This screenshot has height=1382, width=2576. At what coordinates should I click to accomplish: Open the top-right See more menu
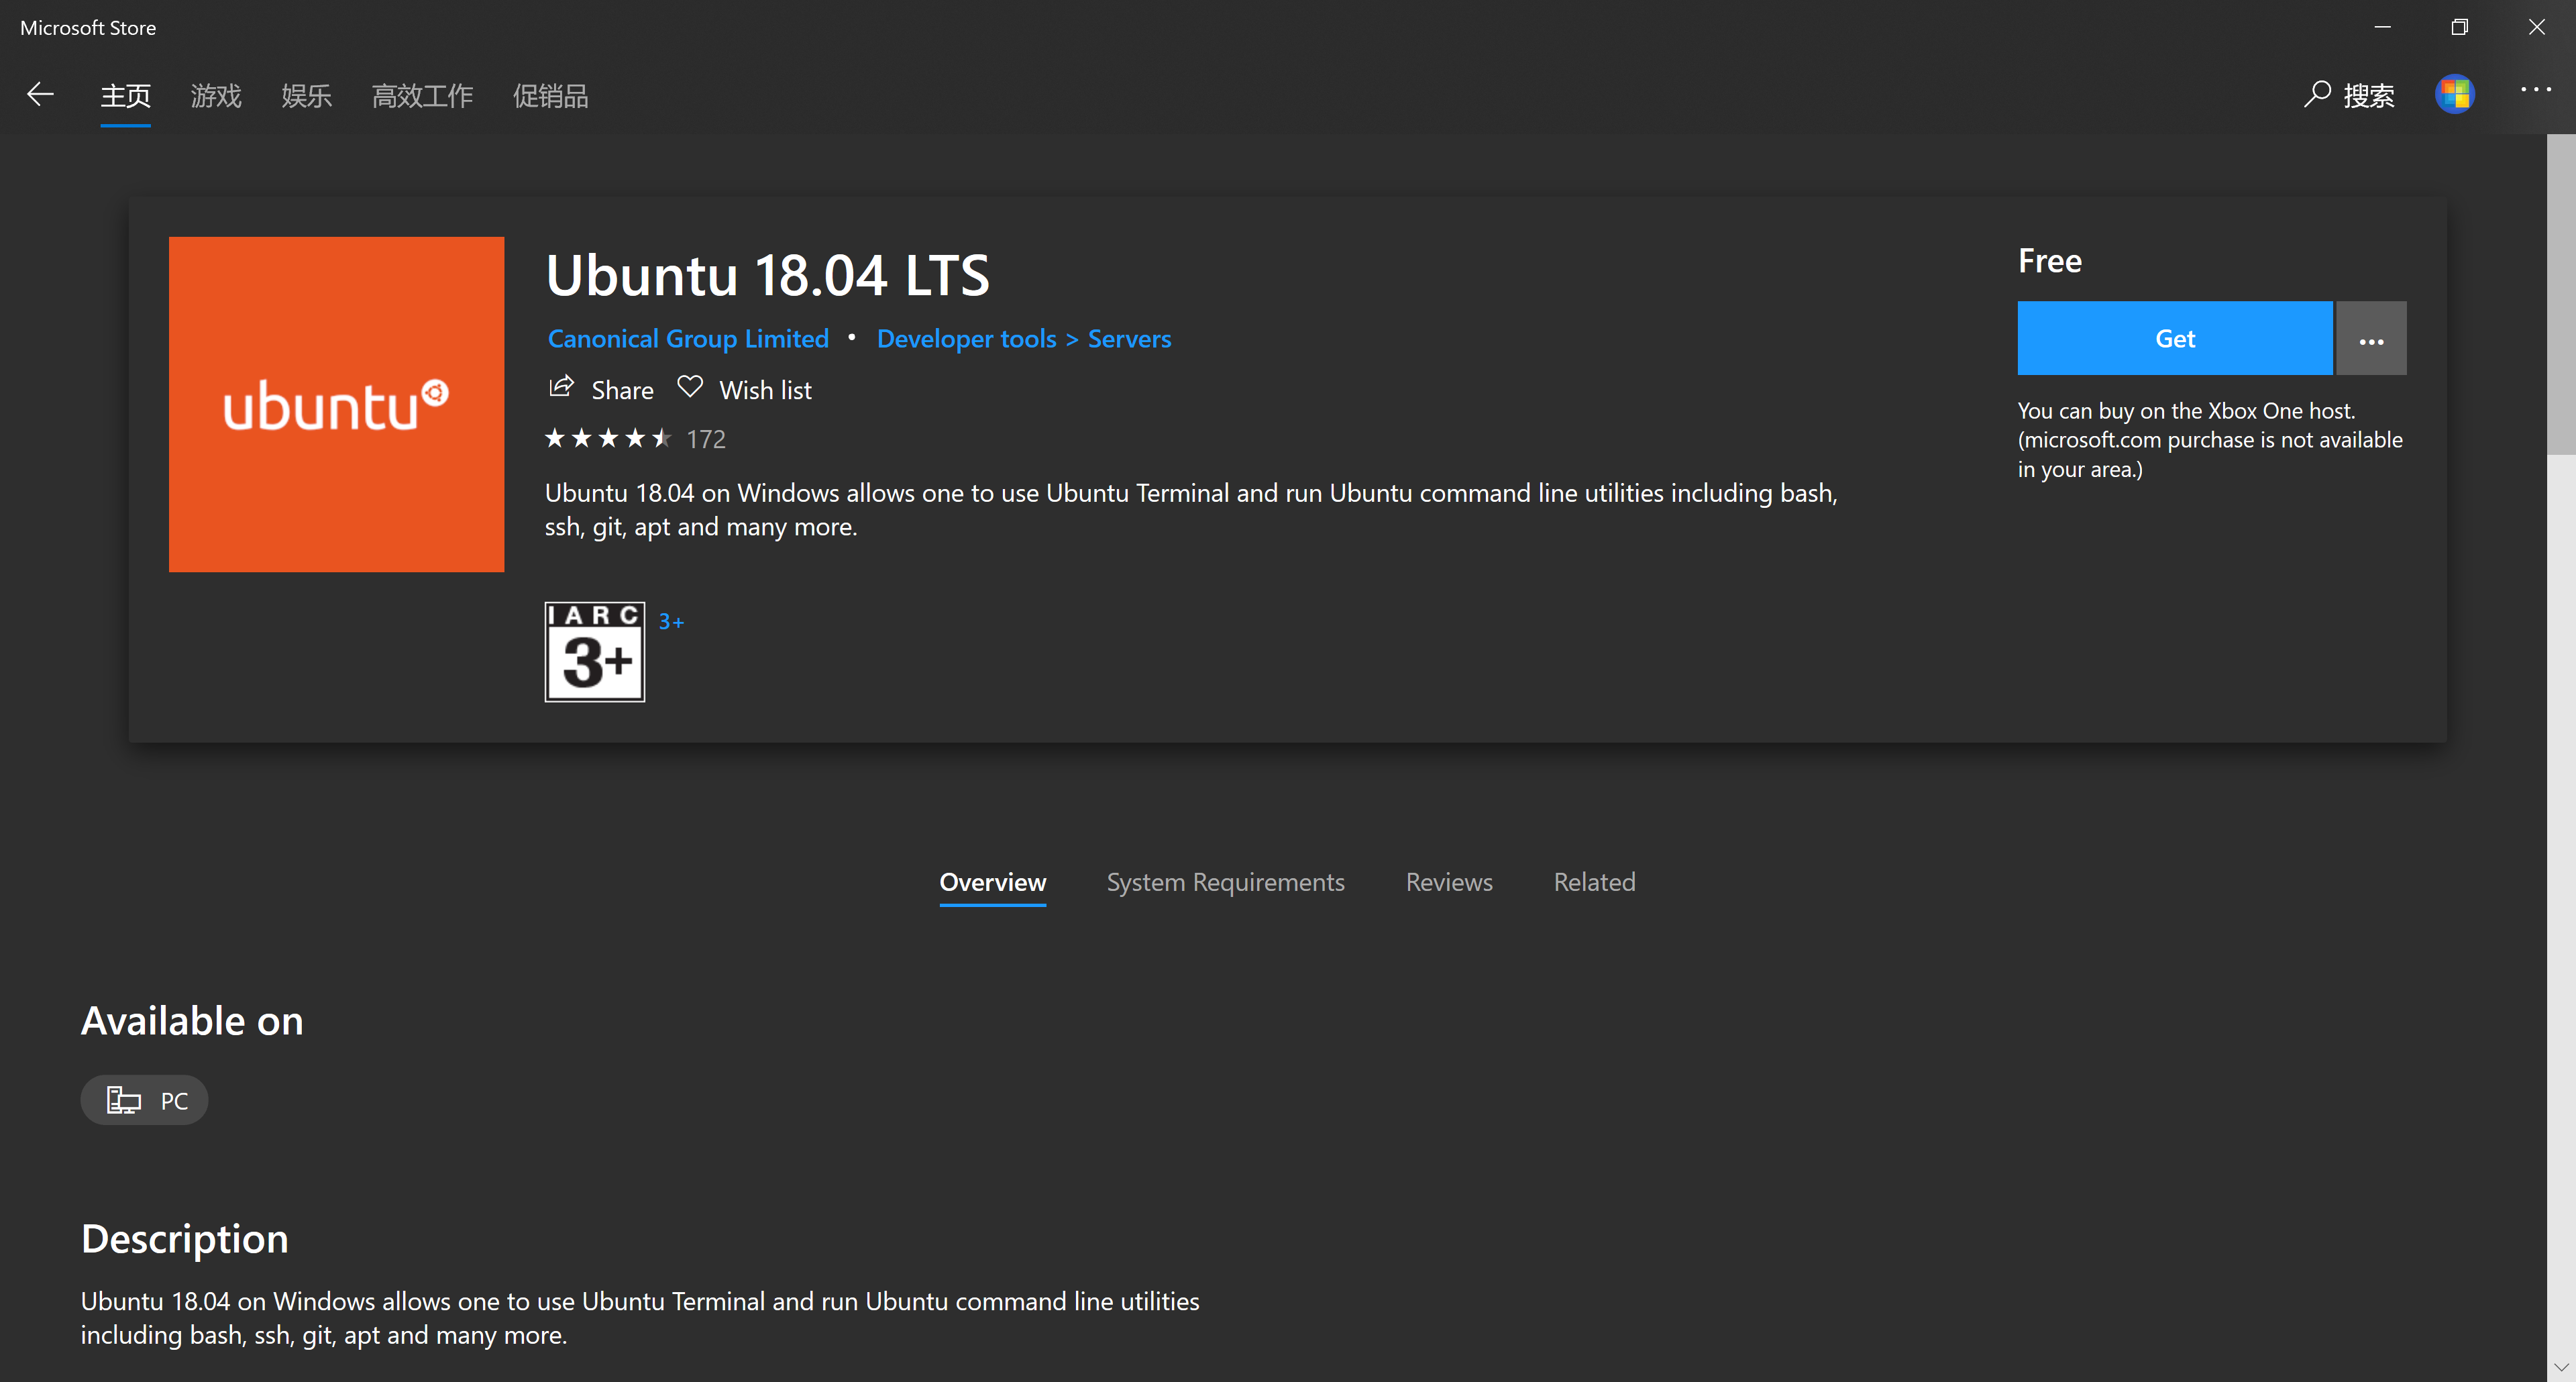[2535, 90]
